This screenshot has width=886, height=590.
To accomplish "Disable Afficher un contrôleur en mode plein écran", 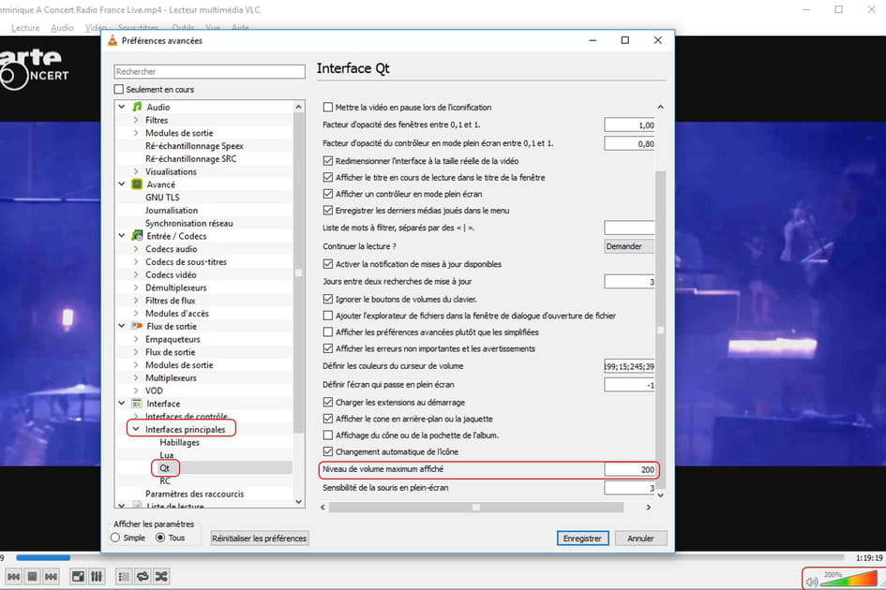I will coord(328,194).
